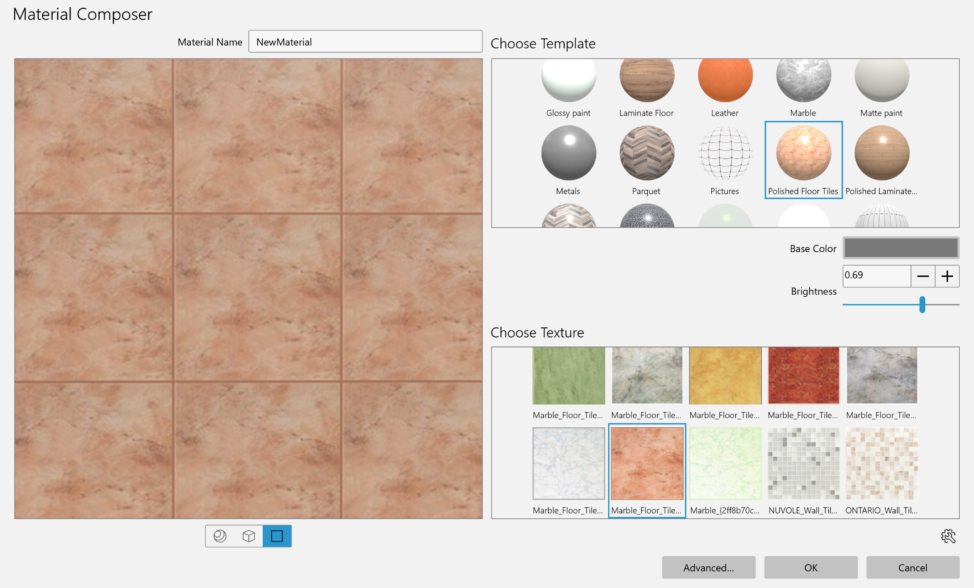Pick the Pictures wireframe template

click(x=725, y=153)
